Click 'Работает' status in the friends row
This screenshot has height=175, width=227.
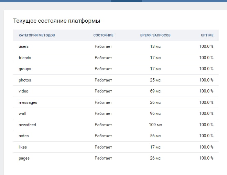[x=104, y=58]
